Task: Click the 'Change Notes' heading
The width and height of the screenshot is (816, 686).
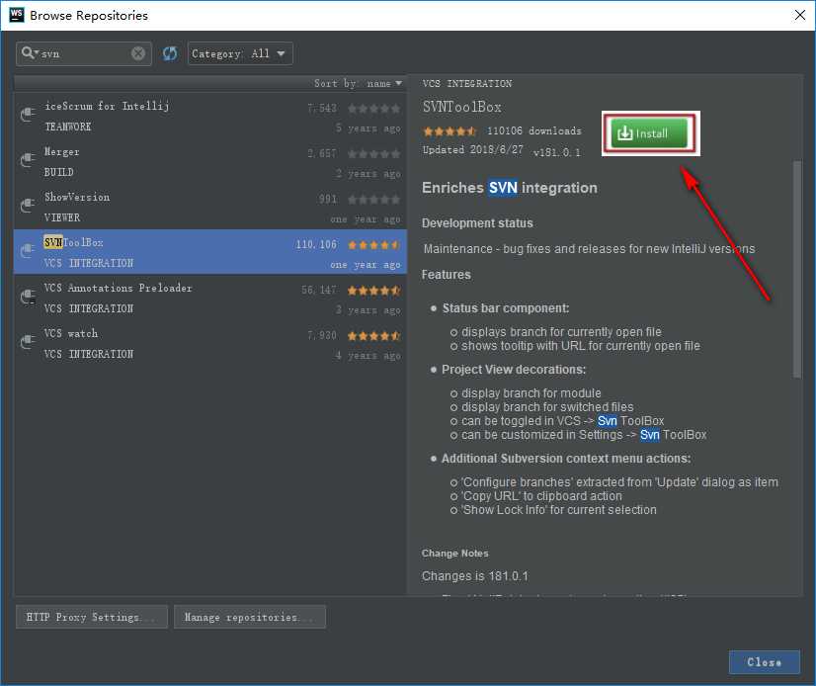Action: coord(454,554)
